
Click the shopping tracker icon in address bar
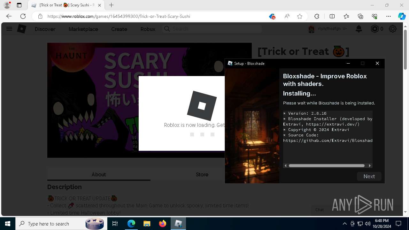point(272,16)
